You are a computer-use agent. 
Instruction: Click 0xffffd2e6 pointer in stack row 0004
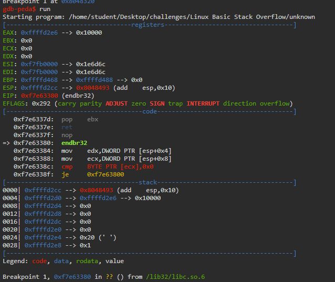click(98, 198)
